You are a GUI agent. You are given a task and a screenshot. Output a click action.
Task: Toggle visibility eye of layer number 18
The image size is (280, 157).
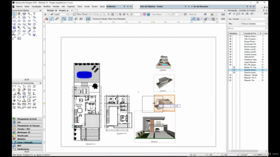tap(231, 80)
